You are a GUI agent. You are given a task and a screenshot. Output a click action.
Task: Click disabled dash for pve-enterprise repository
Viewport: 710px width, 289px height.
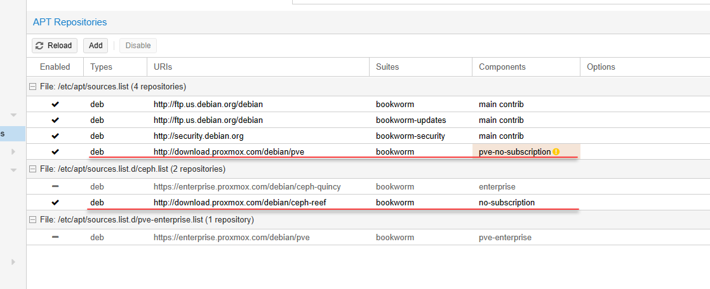point(55,237)
